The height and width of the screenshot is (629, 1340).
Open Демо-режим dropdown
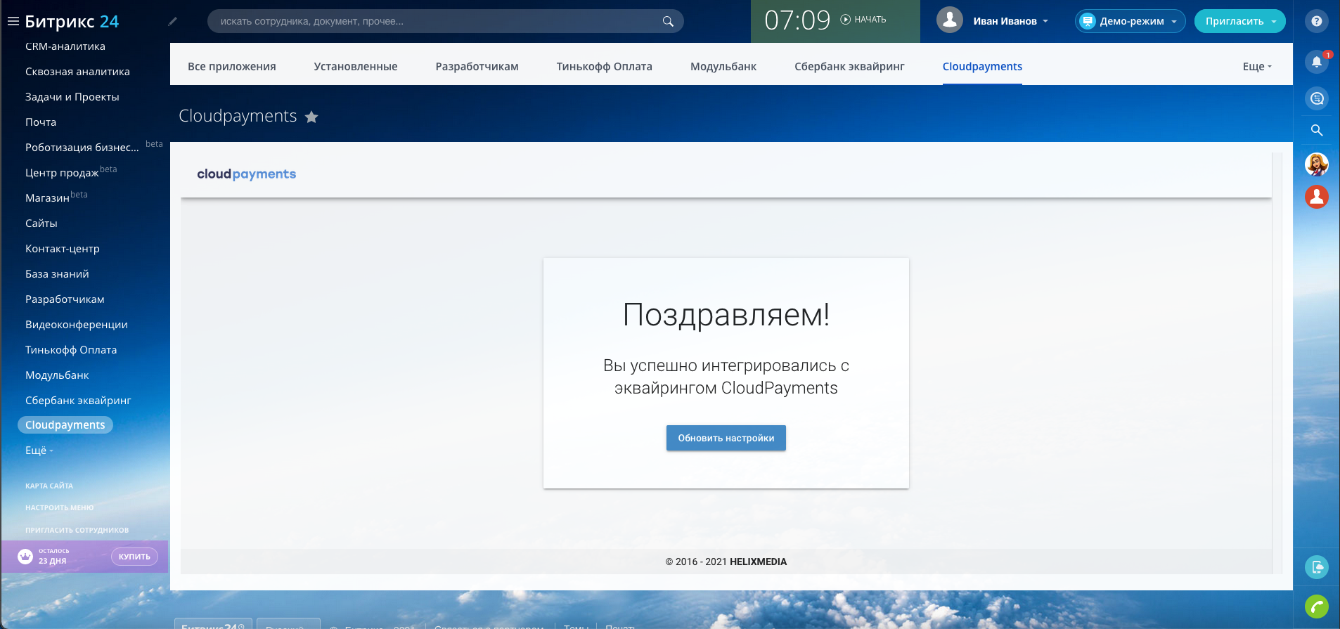(x=1130, y=21)
